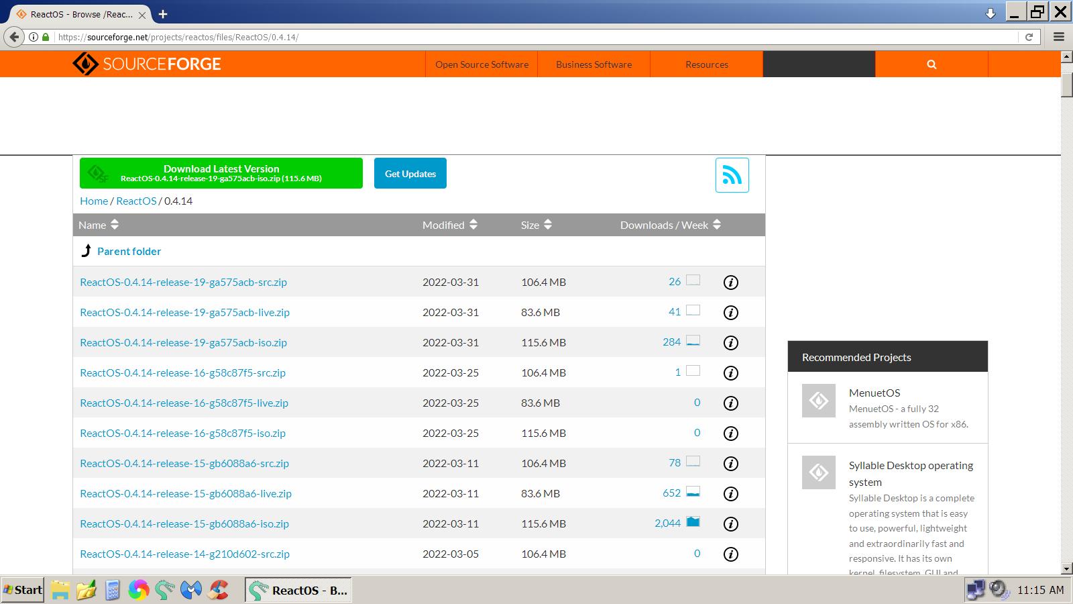Image resolution: width=1073 pixels, height=604 pixels.
Task: View info for release-16-g58c87f5-live.zip
Action: pyautogui.click(x=731, y=403)
